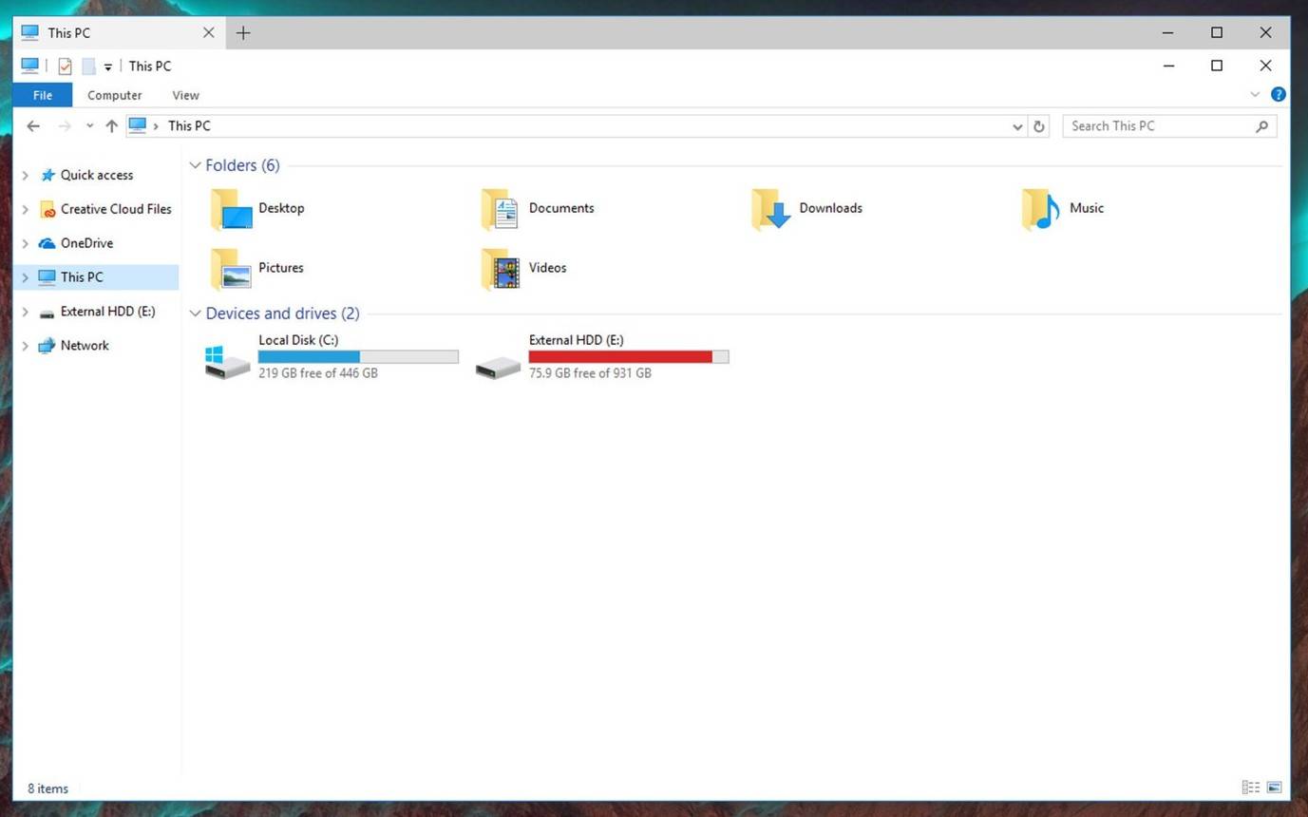Click the Forward navigation arrow
Viewport: 1308px width, 817px height.
65,125
